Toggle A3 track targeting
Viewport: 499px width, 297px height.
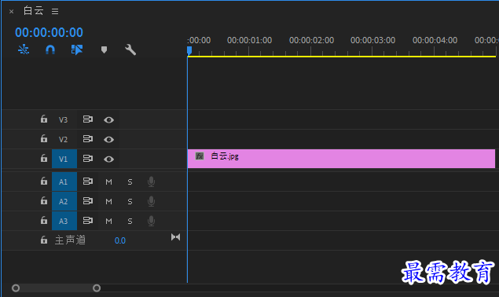pos(64,221)
